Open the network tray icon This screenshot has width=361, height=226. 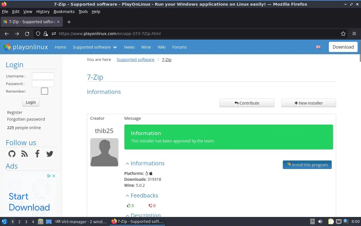click(339, 221)
